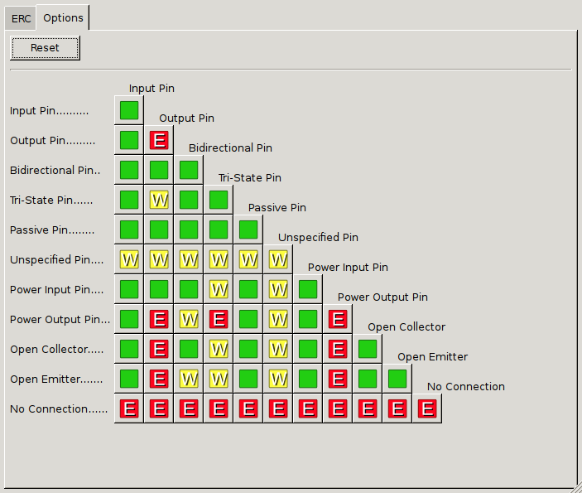
Task: Toggle Power Input row, Tri-State column warning
Action: pos(219,289)
